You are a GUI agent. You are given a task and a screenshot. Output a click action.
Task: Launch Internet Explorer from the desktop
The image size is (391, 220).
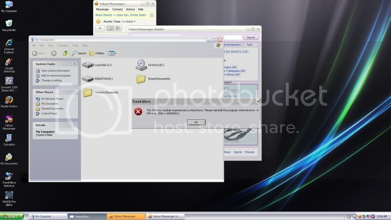[9, 46]
